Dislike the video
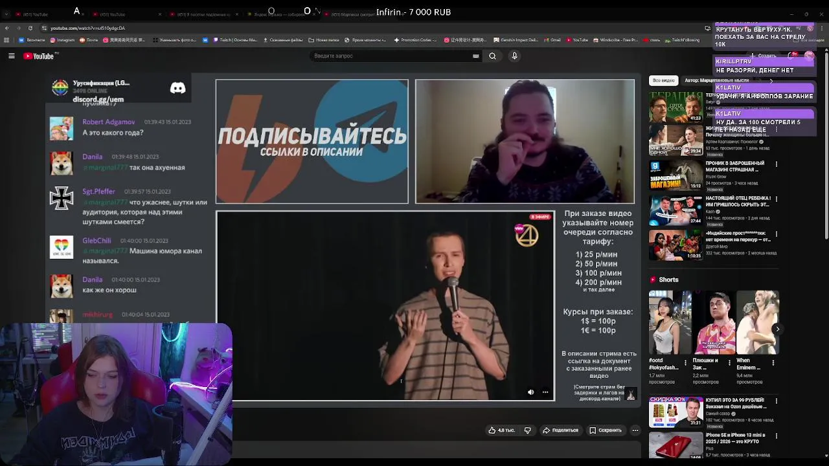Image resolution: width=829 pixels, height=466 pixels. pos(528,430)
